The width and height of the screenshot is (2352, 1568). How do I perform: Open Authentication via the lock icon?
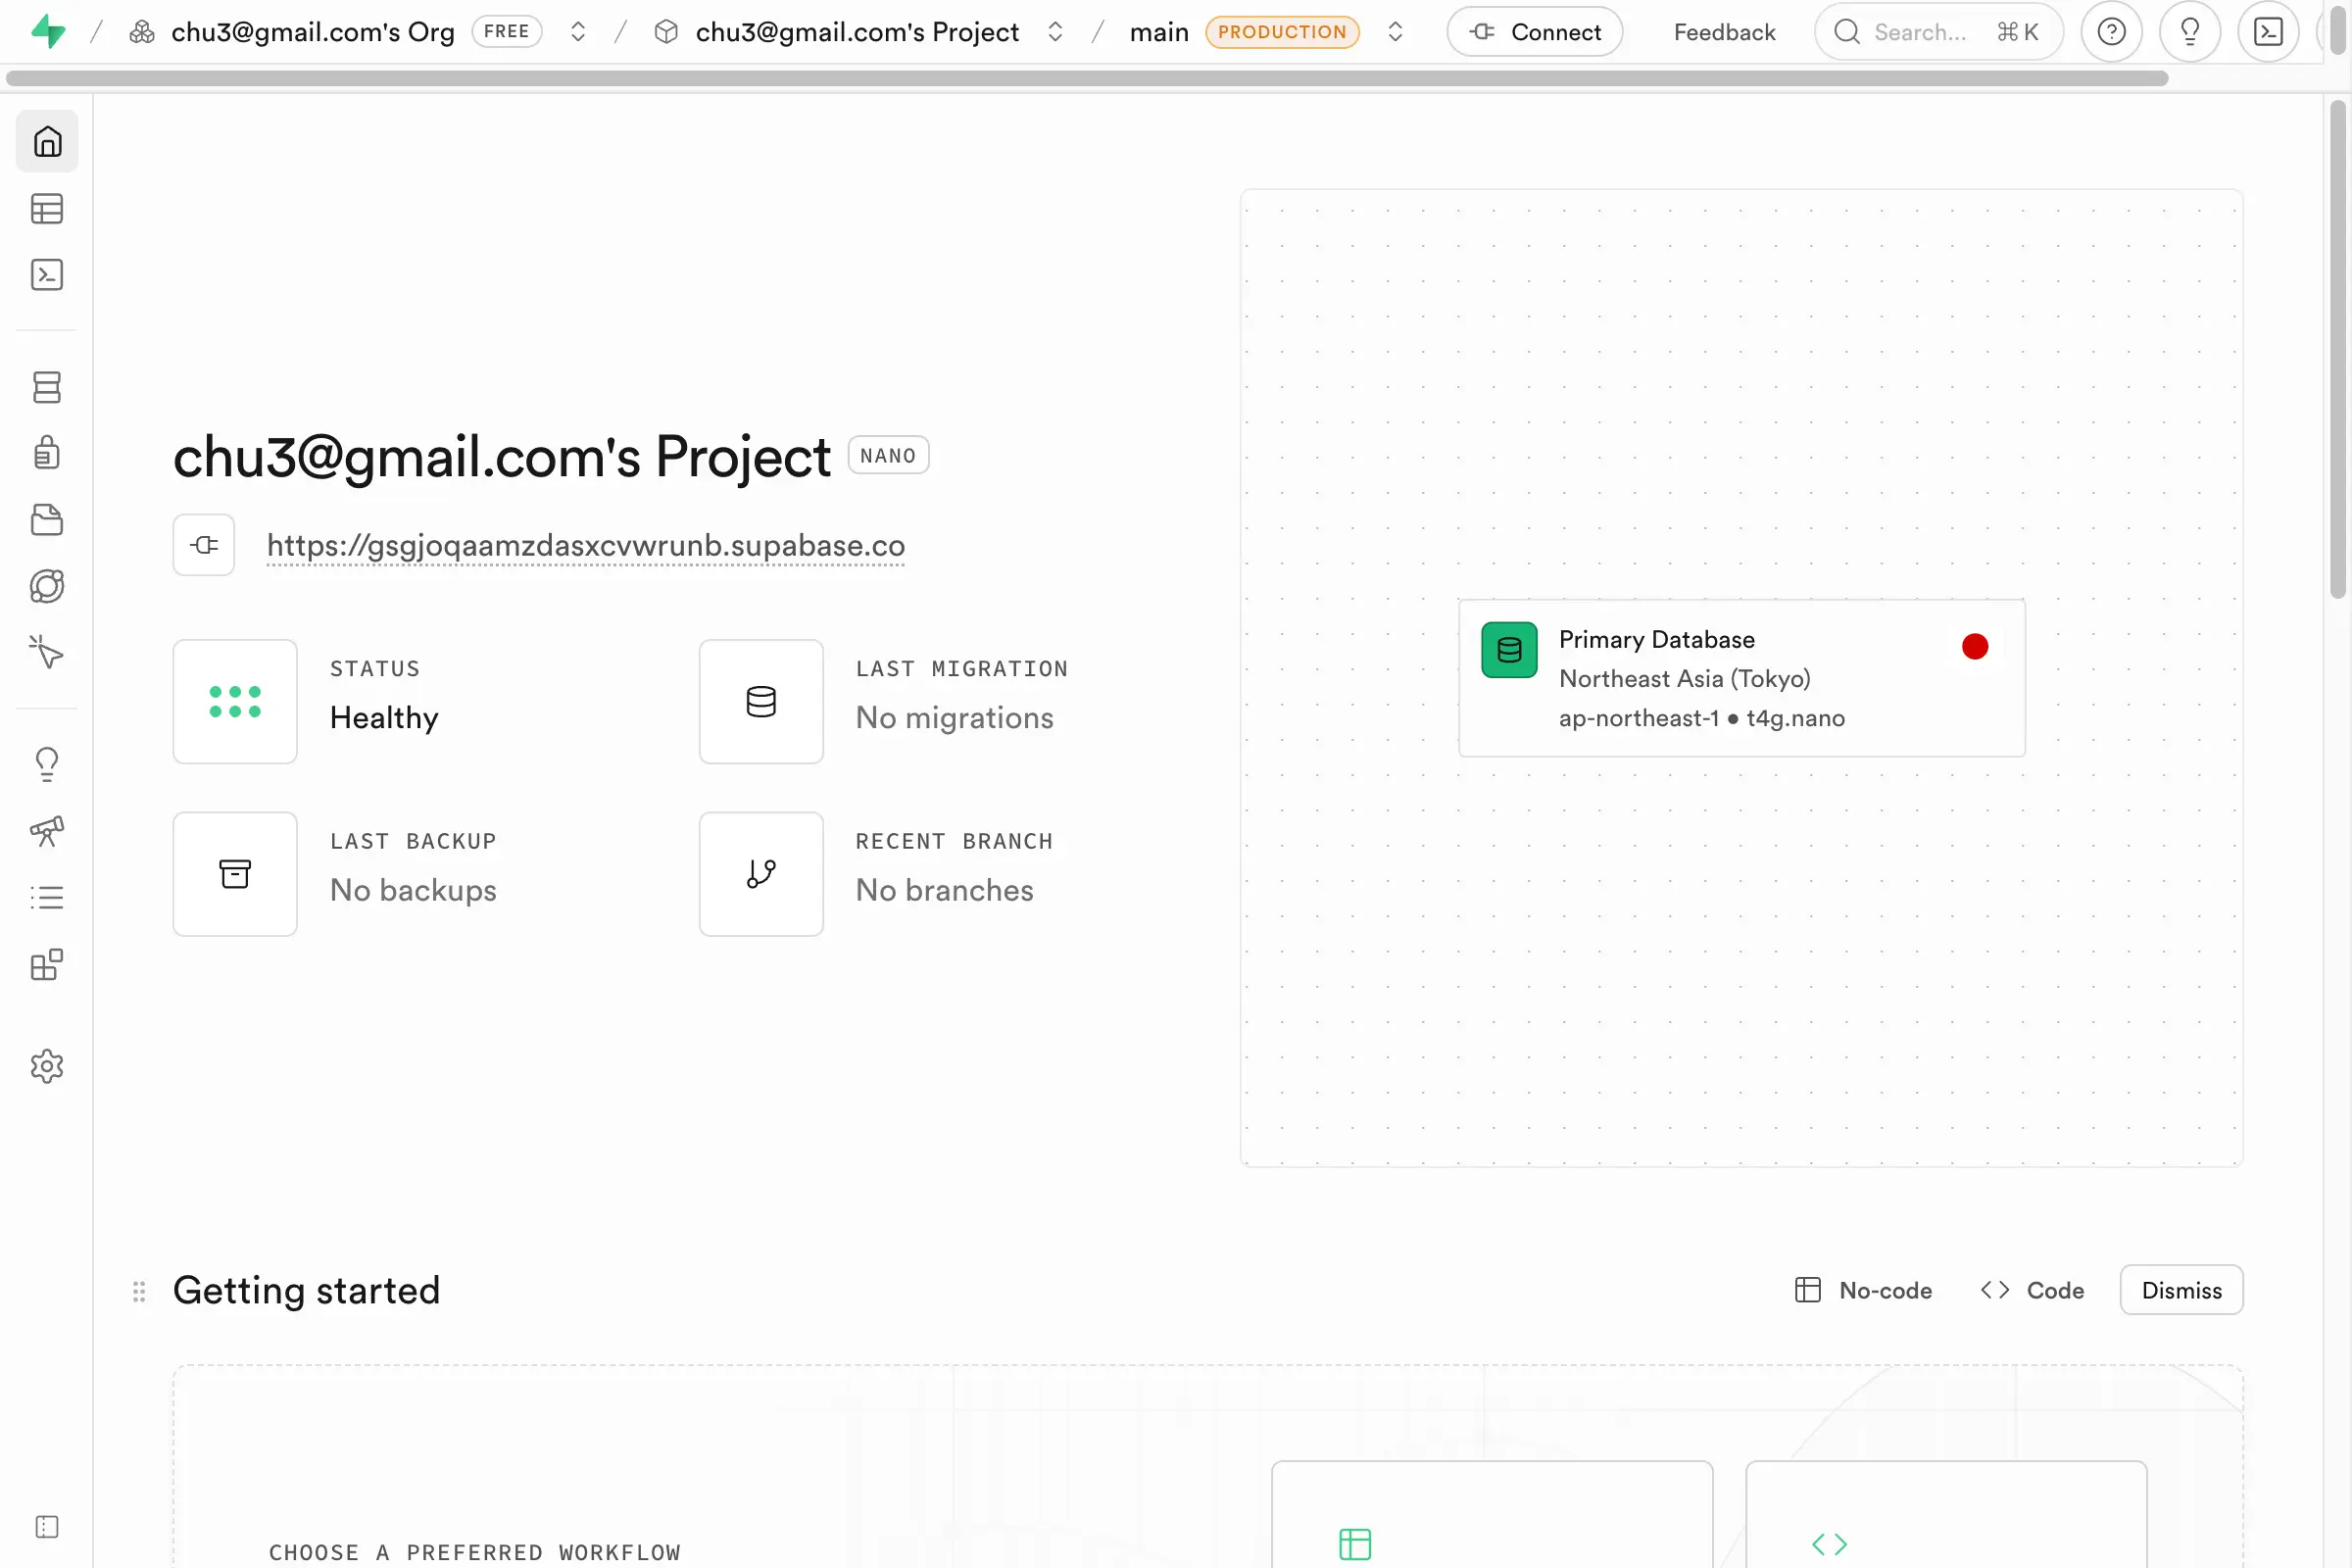coord(47,453)
